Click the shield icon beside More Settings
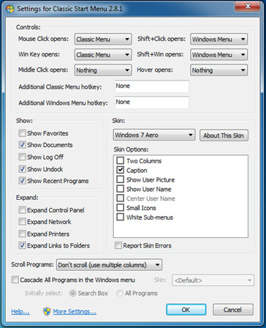 (x=47, y=311)
